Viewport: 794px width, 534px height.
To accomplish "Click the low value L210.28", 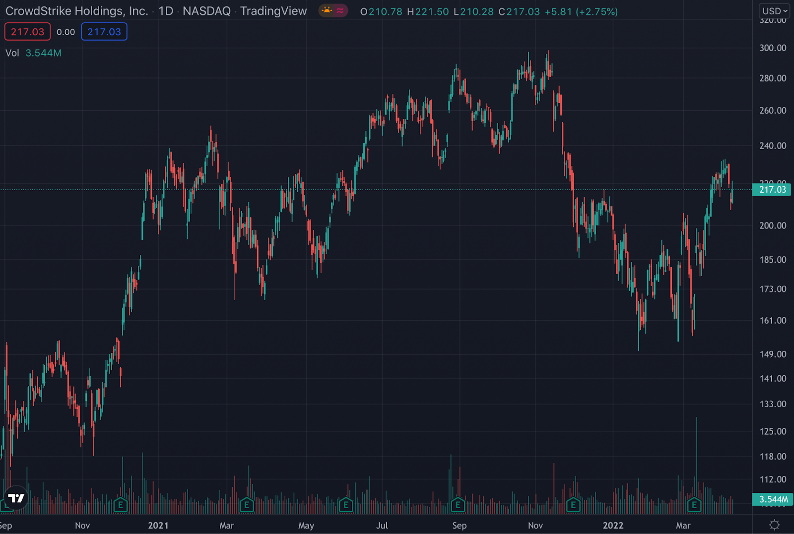I will tap(473, 11).
